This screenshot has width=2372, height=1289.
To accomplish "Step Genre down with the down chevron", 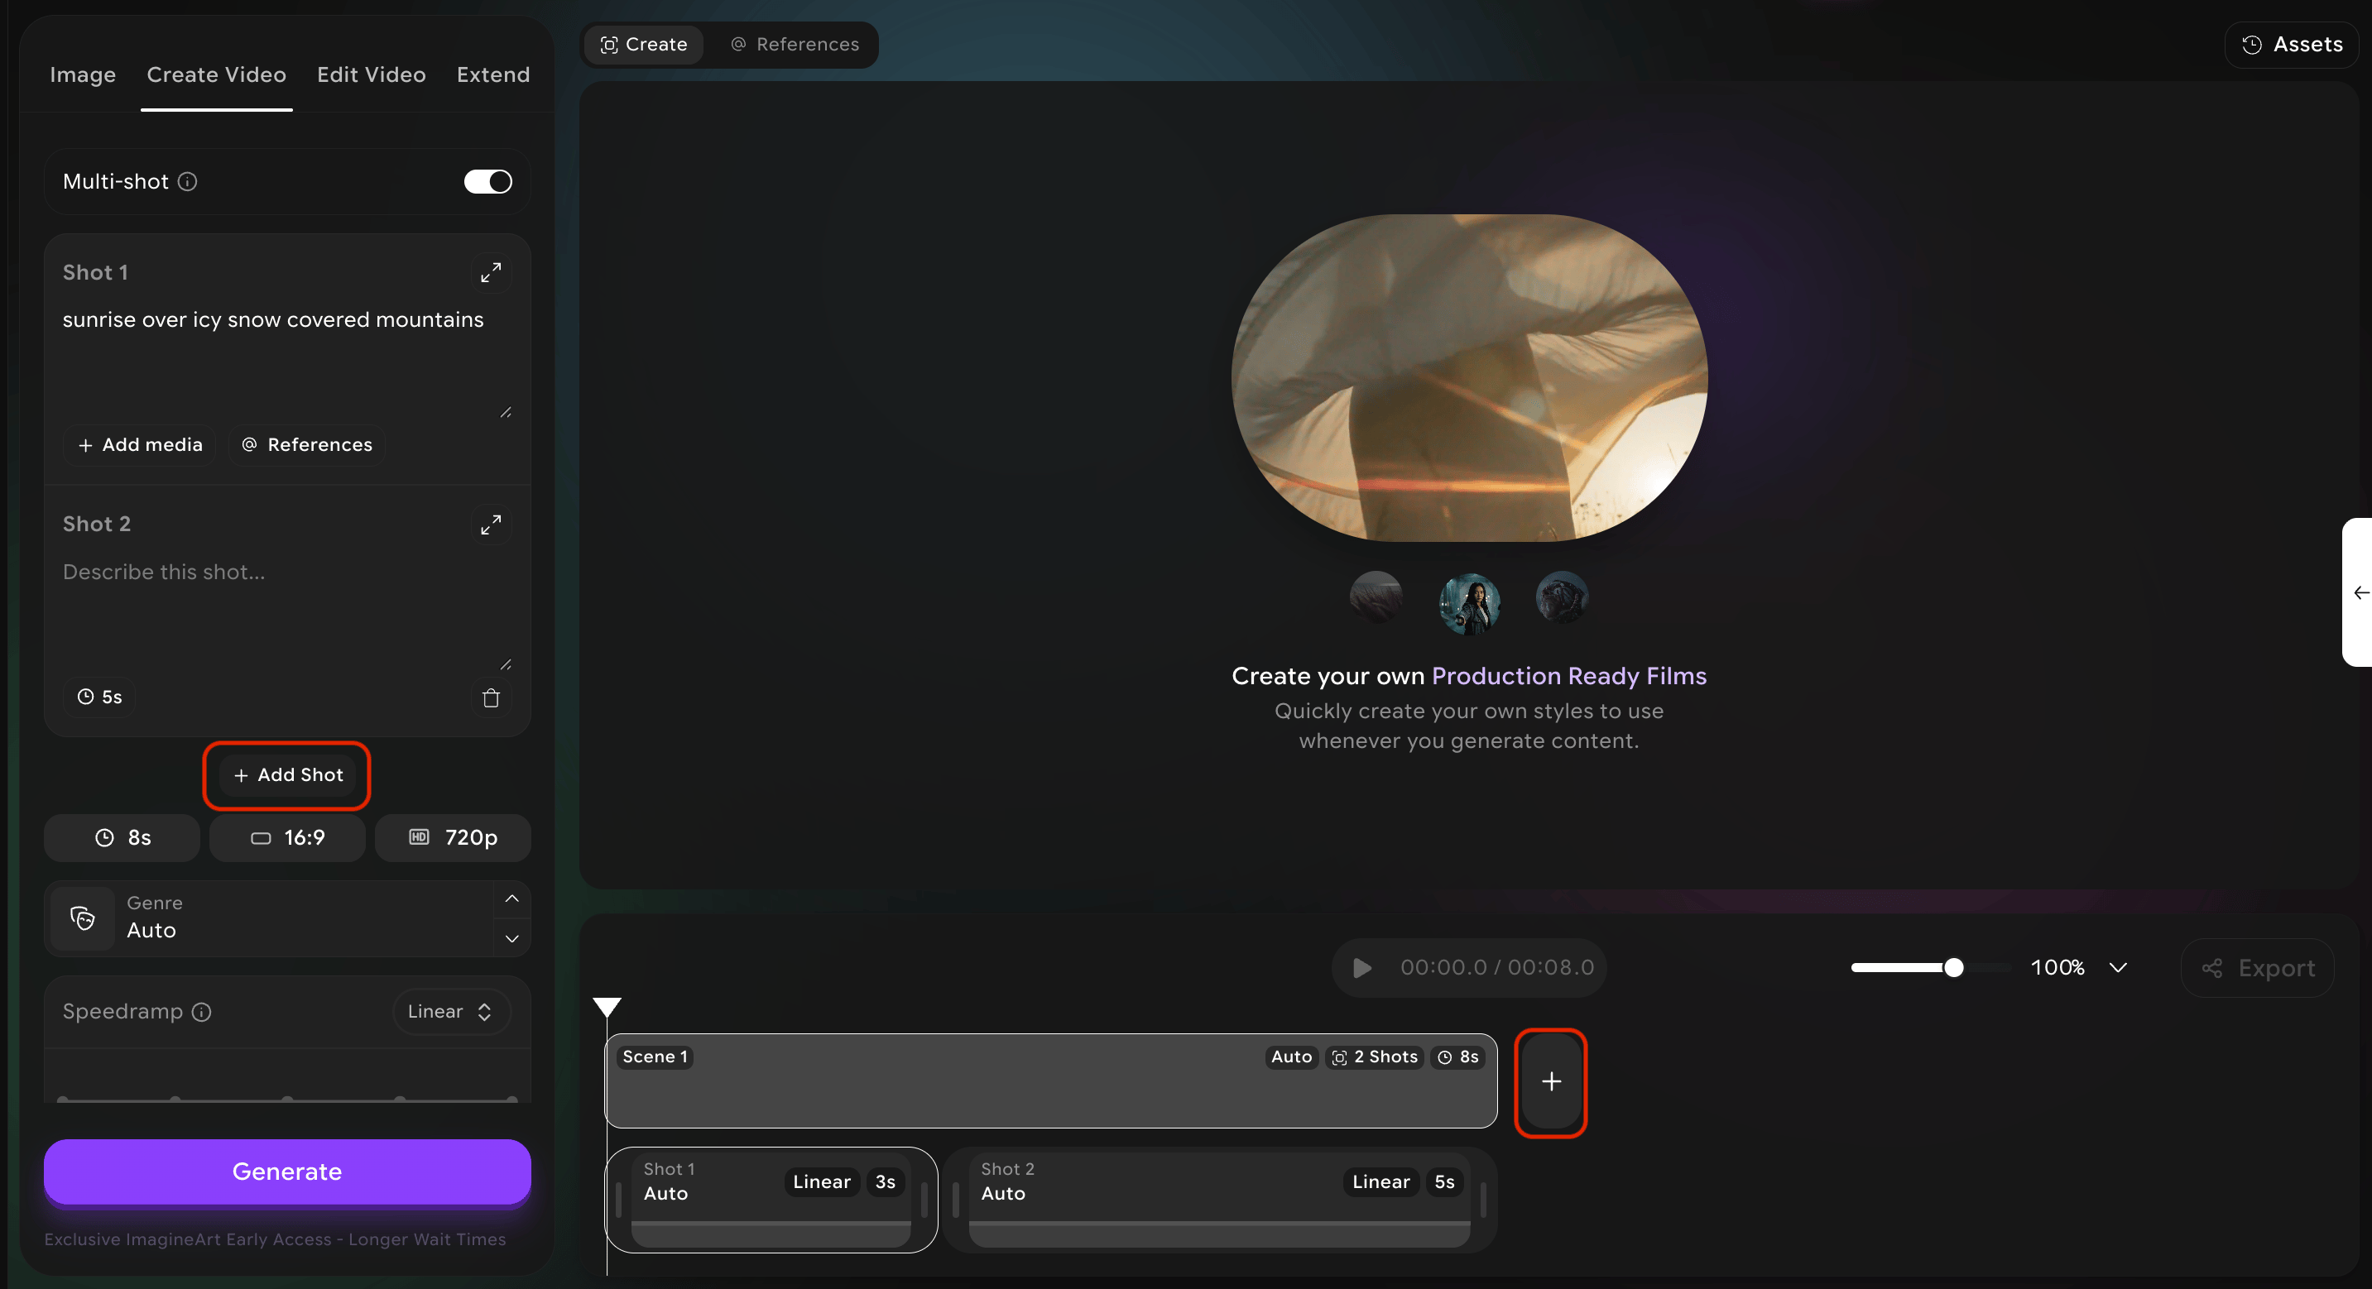I will point(512,938).
